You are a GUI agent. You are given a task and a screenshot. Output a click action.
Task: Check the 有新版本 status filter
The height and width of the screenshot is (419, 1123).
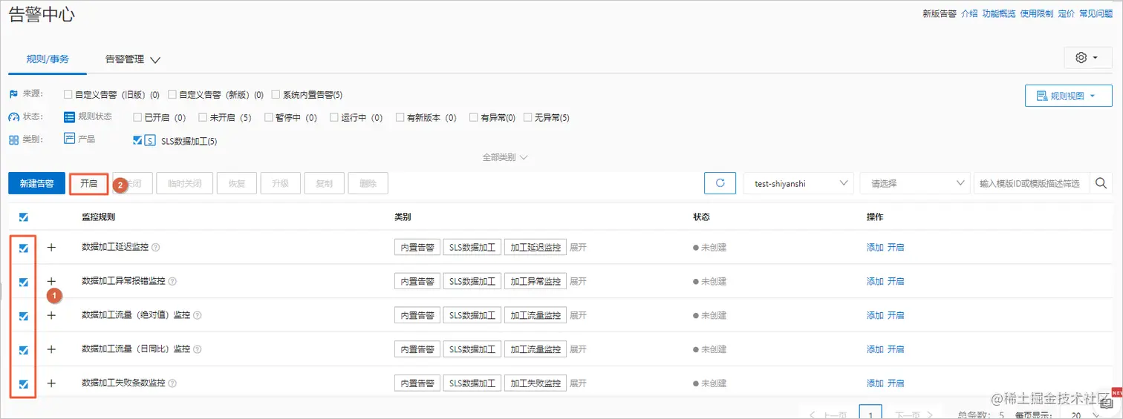click(x=400, y=117)
